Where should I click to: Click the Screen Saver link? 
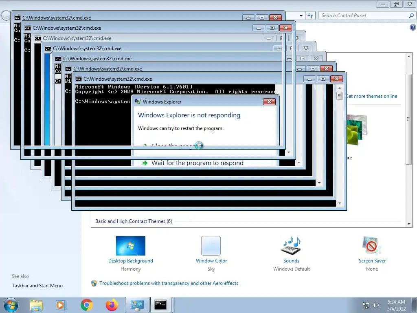tap(372, 261)
